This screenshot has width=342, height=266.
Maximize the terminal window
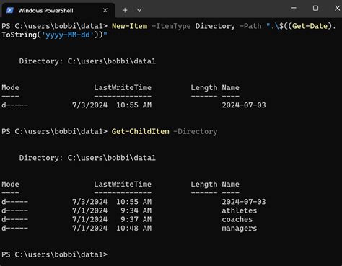315,8
